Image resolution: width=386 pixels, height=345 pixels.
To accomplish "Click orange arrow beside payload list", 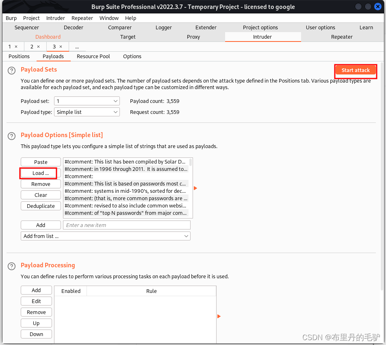I will tap(195, 188).
